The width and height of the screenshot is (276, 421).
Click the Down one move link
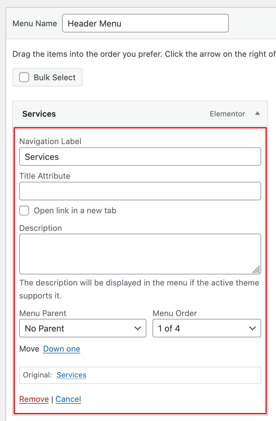click(62, 349)
